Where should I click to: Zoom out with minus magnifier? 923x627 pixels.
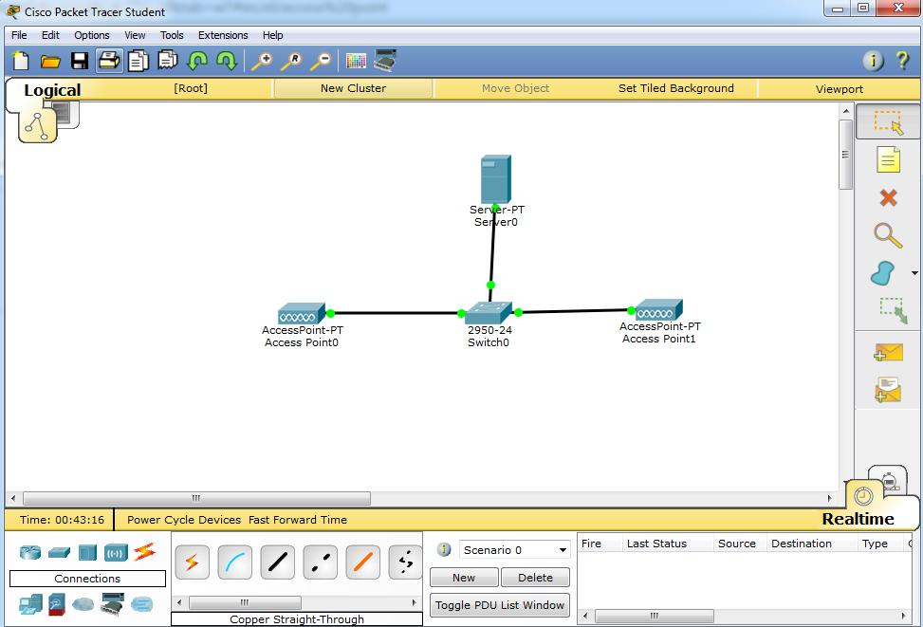point(321,61)
